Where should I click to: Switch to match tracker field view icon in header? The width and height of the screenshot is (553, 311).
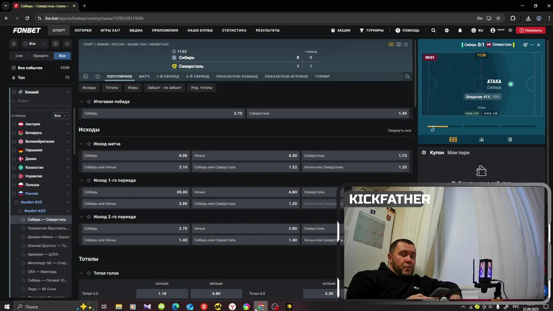391,44
